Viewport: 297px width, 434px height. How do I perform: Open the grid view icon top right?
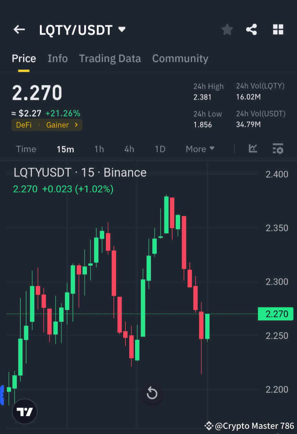(278, 30)
